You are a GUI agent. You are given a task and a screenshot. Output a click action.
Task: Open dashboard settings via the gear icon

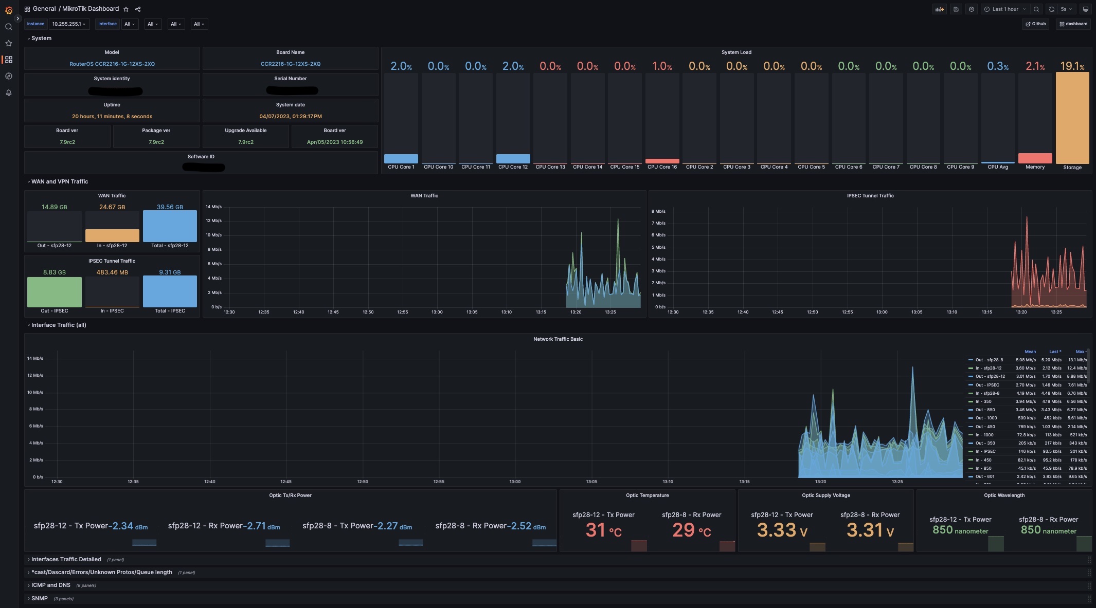coord(971,9)
